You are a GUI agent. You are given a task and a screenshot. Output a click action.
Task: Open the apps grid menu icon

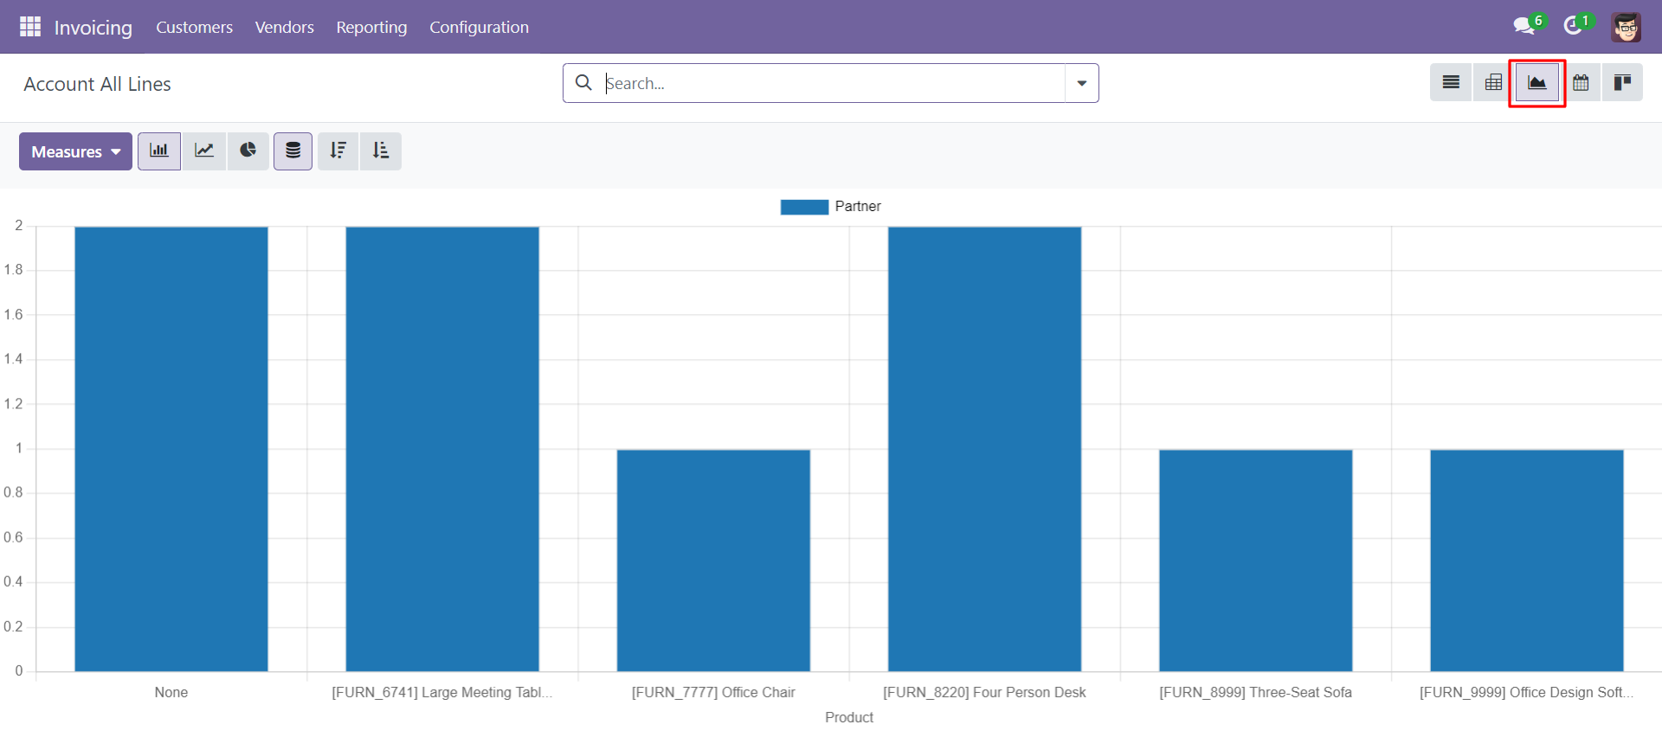coord(30,27)
